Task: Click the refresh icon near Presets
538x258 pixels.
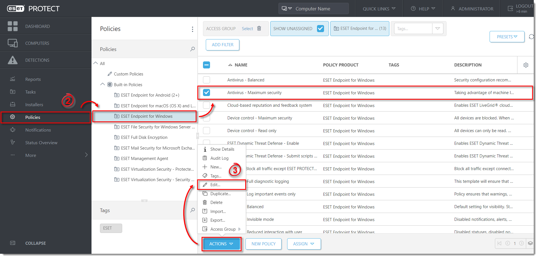Action: [531, 37]
